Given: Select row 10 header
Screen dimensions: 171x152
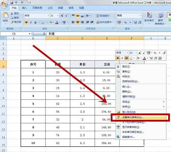Looking at the screenshot, I should point(3,104).
